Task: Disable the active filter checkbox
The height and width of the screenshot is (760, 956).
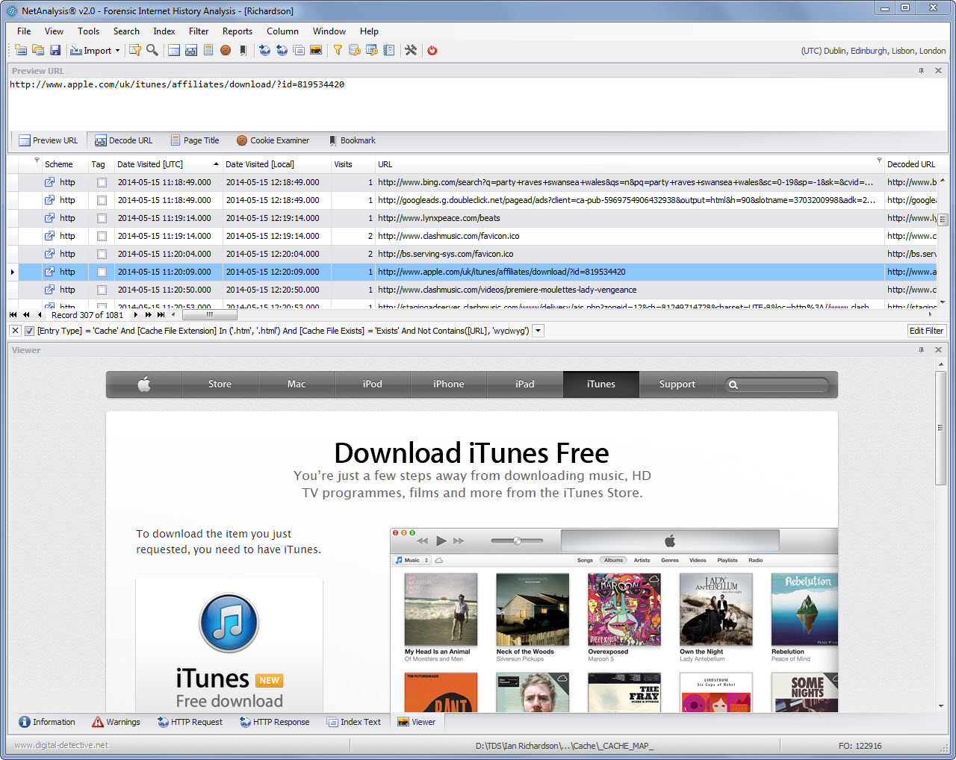Action: (29, 331)
